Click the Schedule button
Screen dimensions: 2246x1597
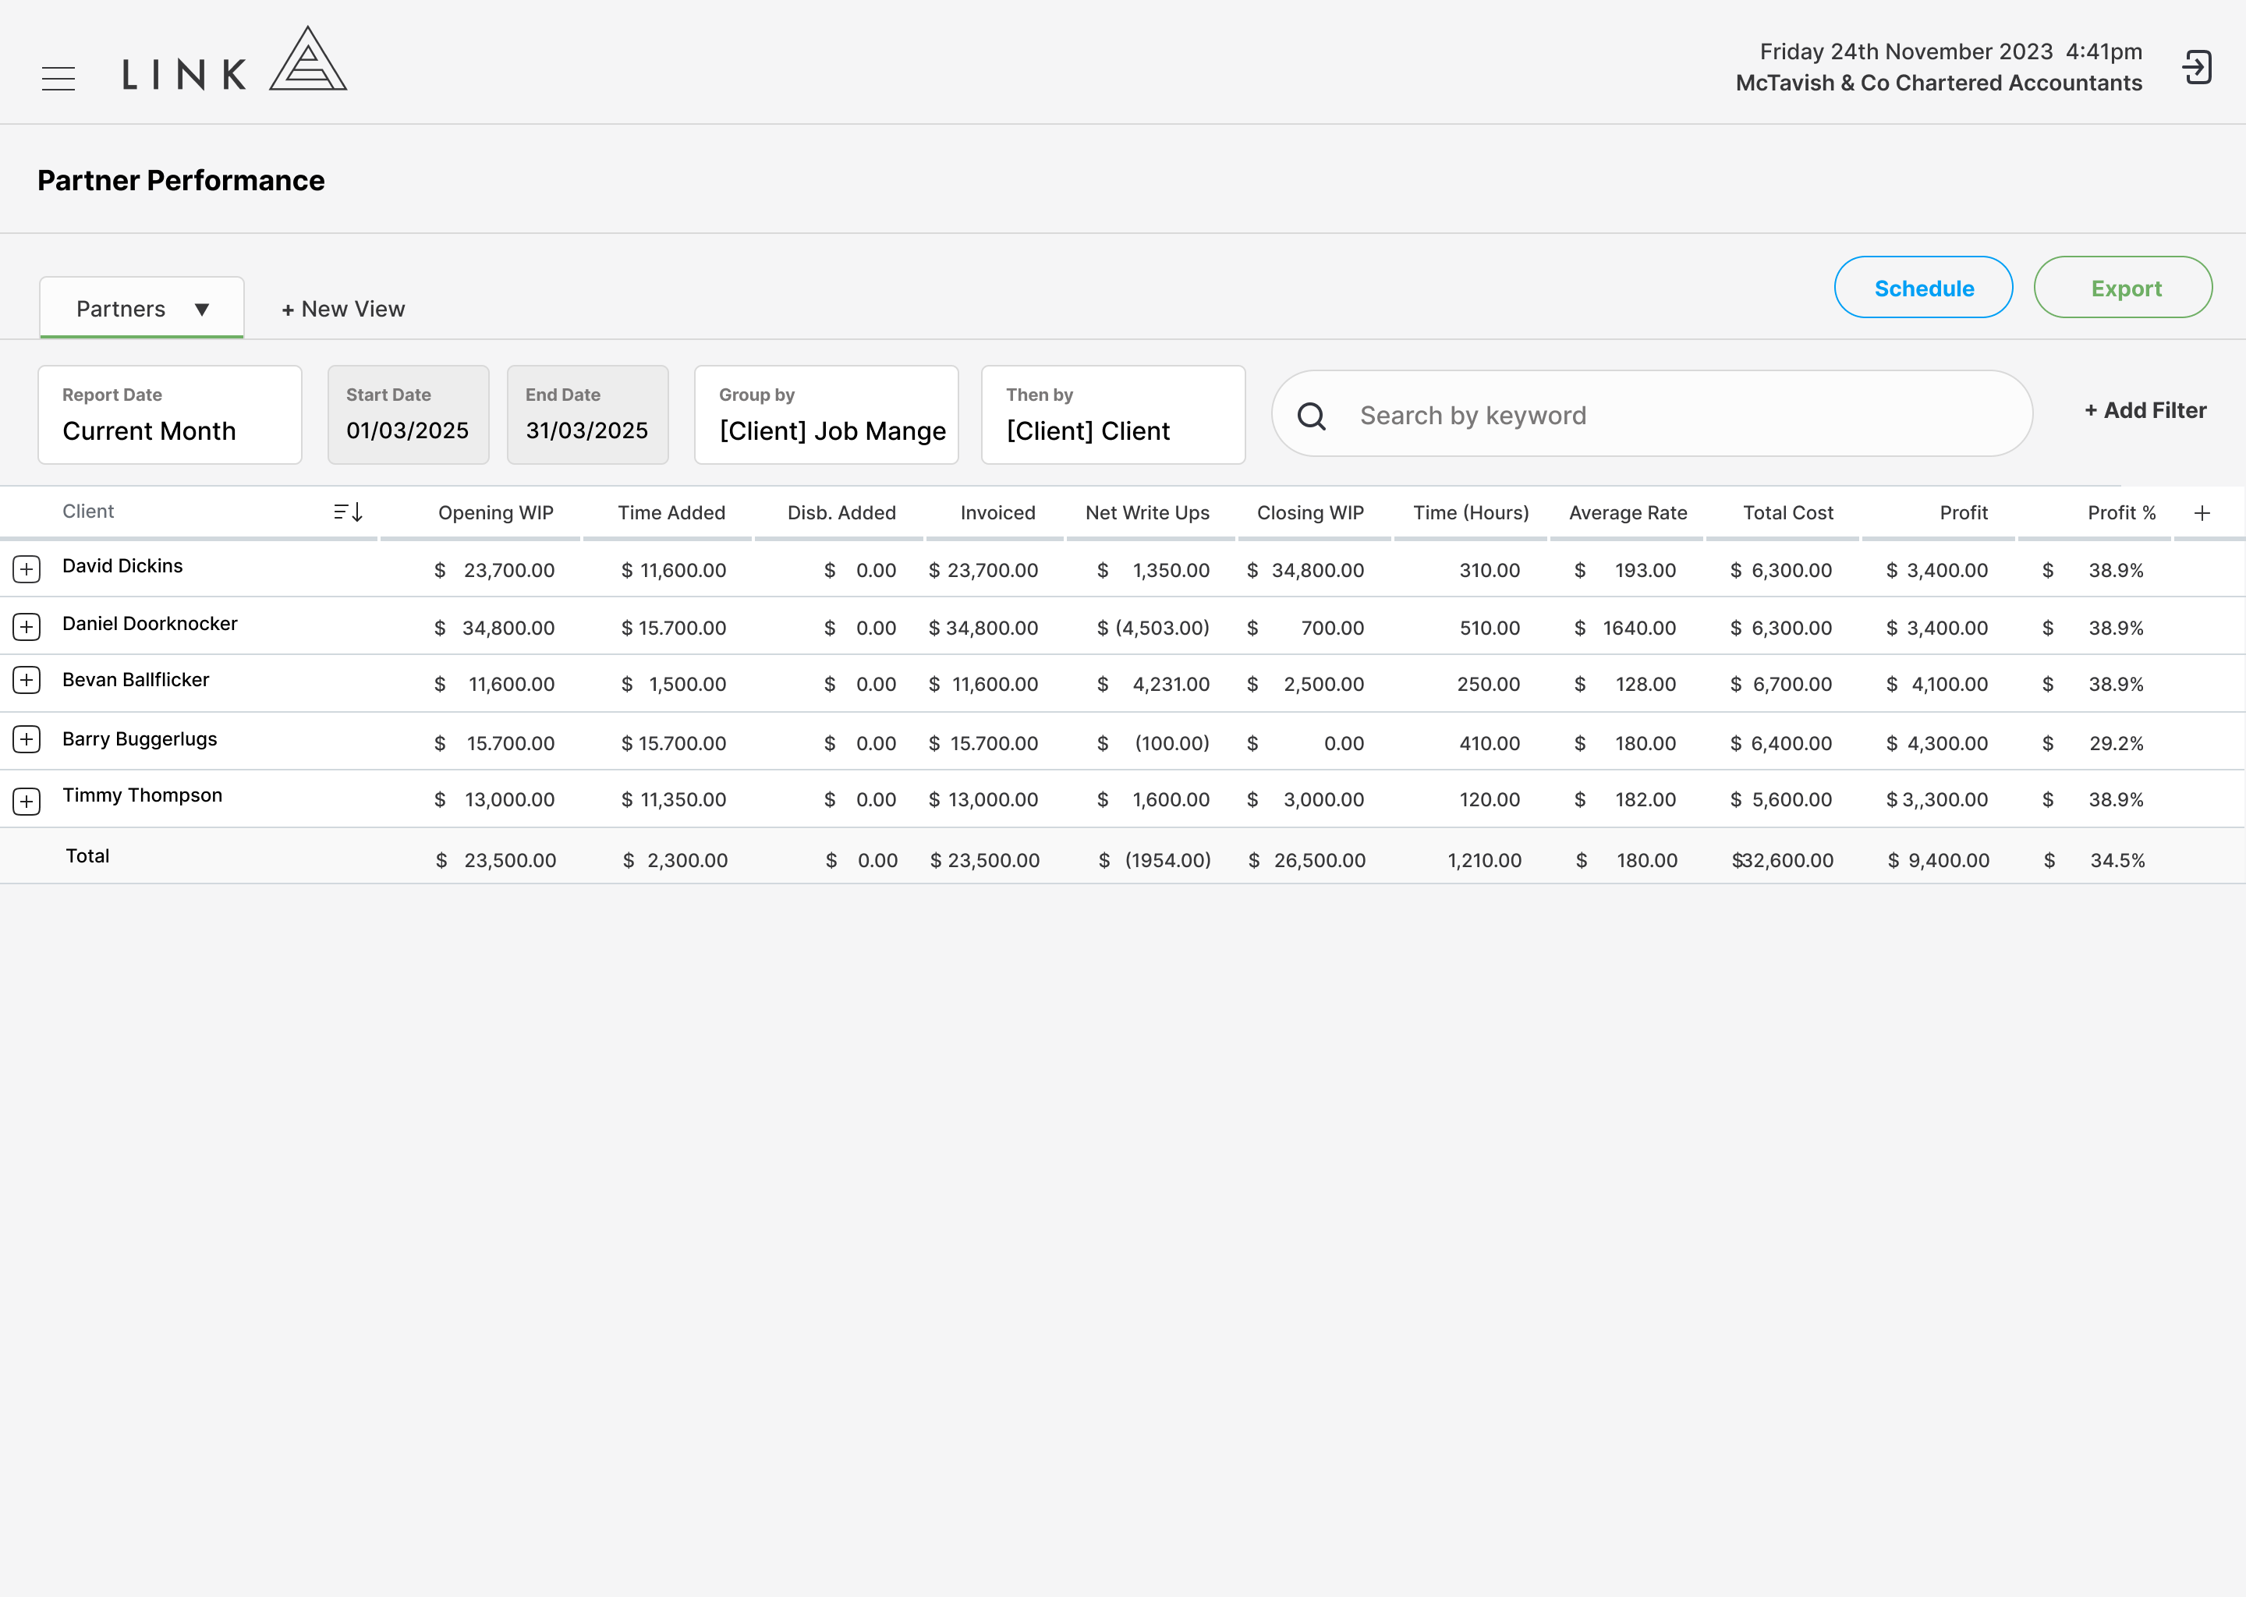[x=1923, y=288]
